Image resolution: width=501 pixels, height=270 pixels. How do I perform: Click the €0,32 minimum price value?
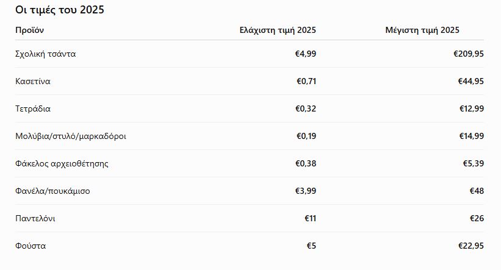(x=306, y=108)
